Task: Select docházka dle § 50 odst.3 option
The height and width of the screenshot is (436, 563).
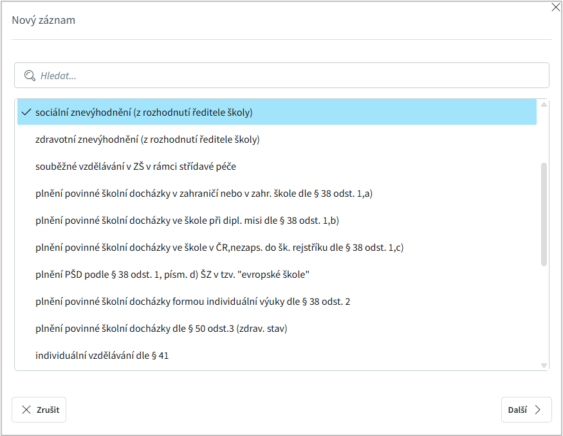Action: coord(161,328)
